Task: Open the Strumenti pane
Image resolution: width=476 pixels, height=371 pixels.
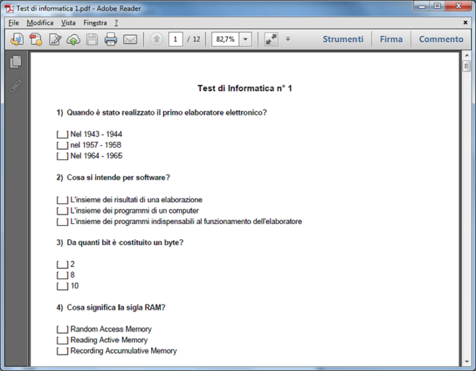Action: coord(343,39)
